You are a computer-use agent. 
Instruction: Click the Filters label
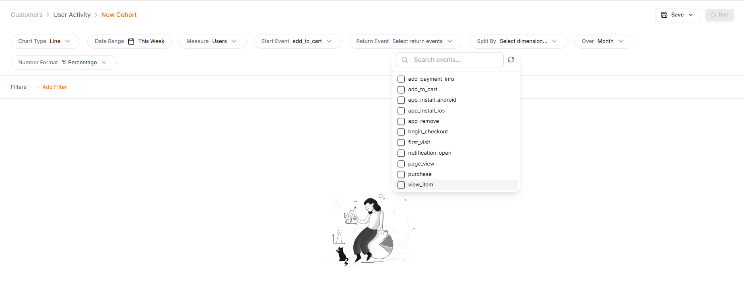[x=19, y=87]
